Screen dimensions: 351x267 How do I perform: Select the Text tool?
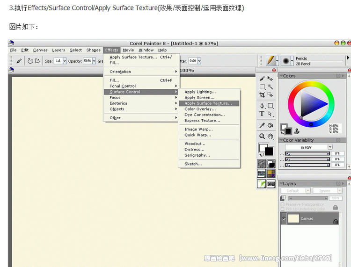coord(262,114)
